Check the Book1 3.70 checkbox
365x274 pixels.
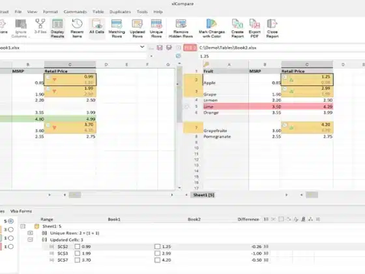pyautogui.click(x=78, y=260)
